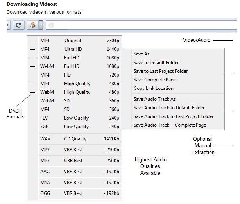240x204 pixels.
Task: Choose M4A VBR Best ~192Kb
Action: tap(75, 183)
